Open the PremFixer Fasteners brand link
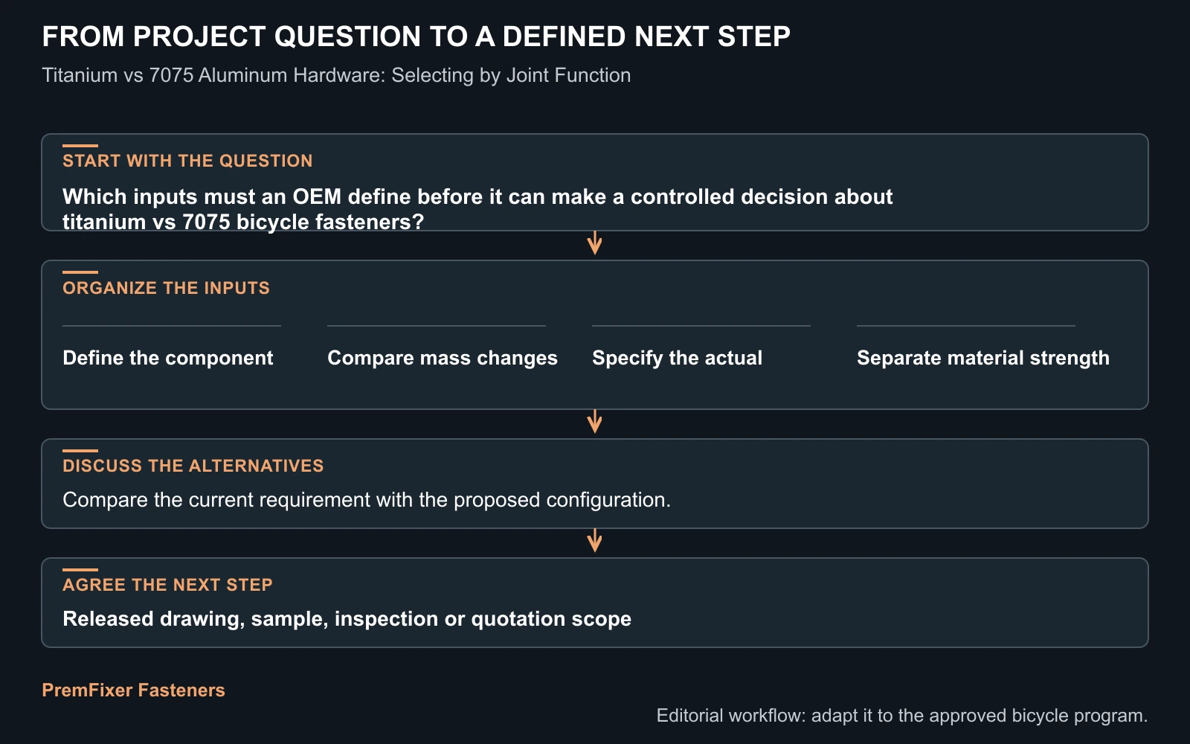Screen dimensions: 1190x744 point(133,690)
